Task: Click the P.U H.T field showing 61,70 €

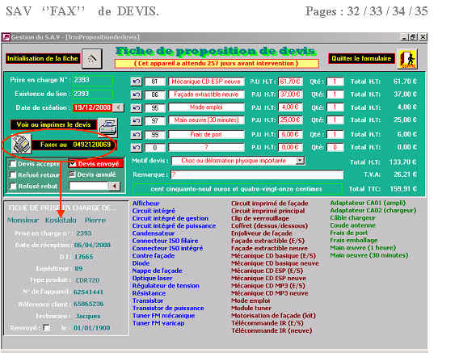Action: coord(290,82)
